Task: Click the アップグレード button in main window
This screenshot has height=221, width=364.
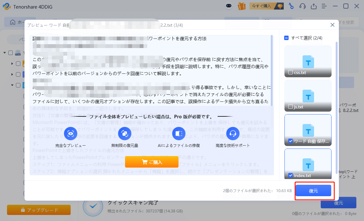Action: point(39,210)
